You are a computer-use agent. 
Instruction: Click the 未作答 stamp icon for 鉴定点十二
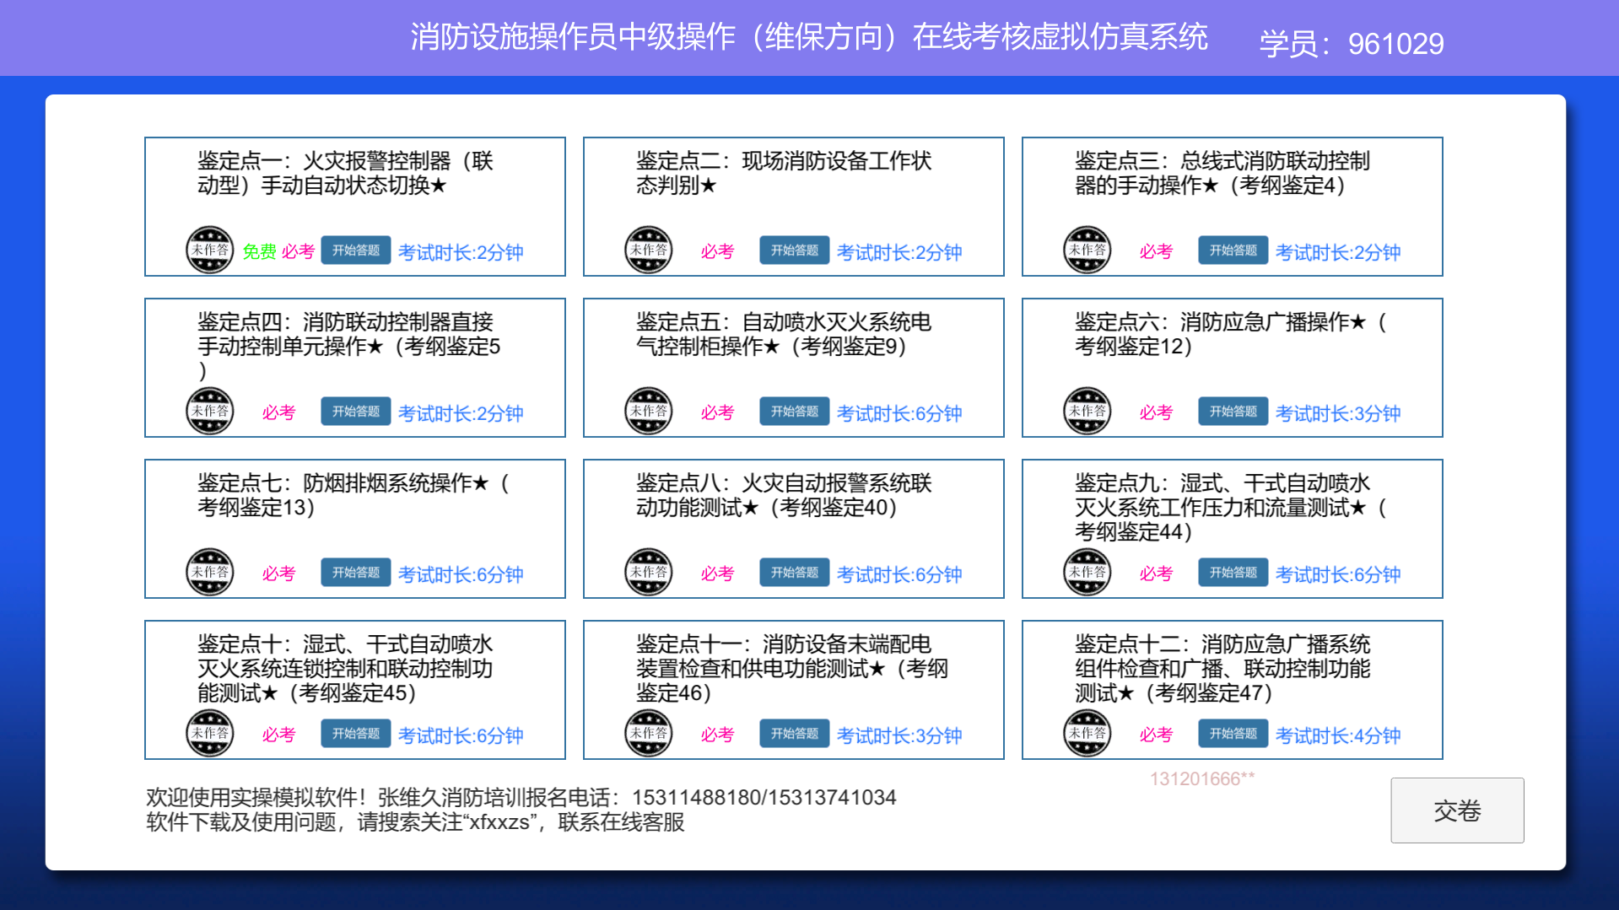[1087, 733]
